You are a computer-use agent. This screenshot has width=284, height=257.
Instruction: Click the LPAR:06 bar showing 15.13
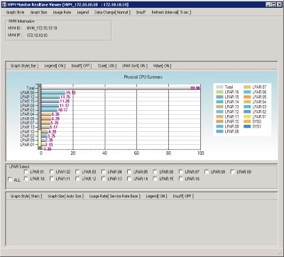pyautogui.click(x=53, y=93)
